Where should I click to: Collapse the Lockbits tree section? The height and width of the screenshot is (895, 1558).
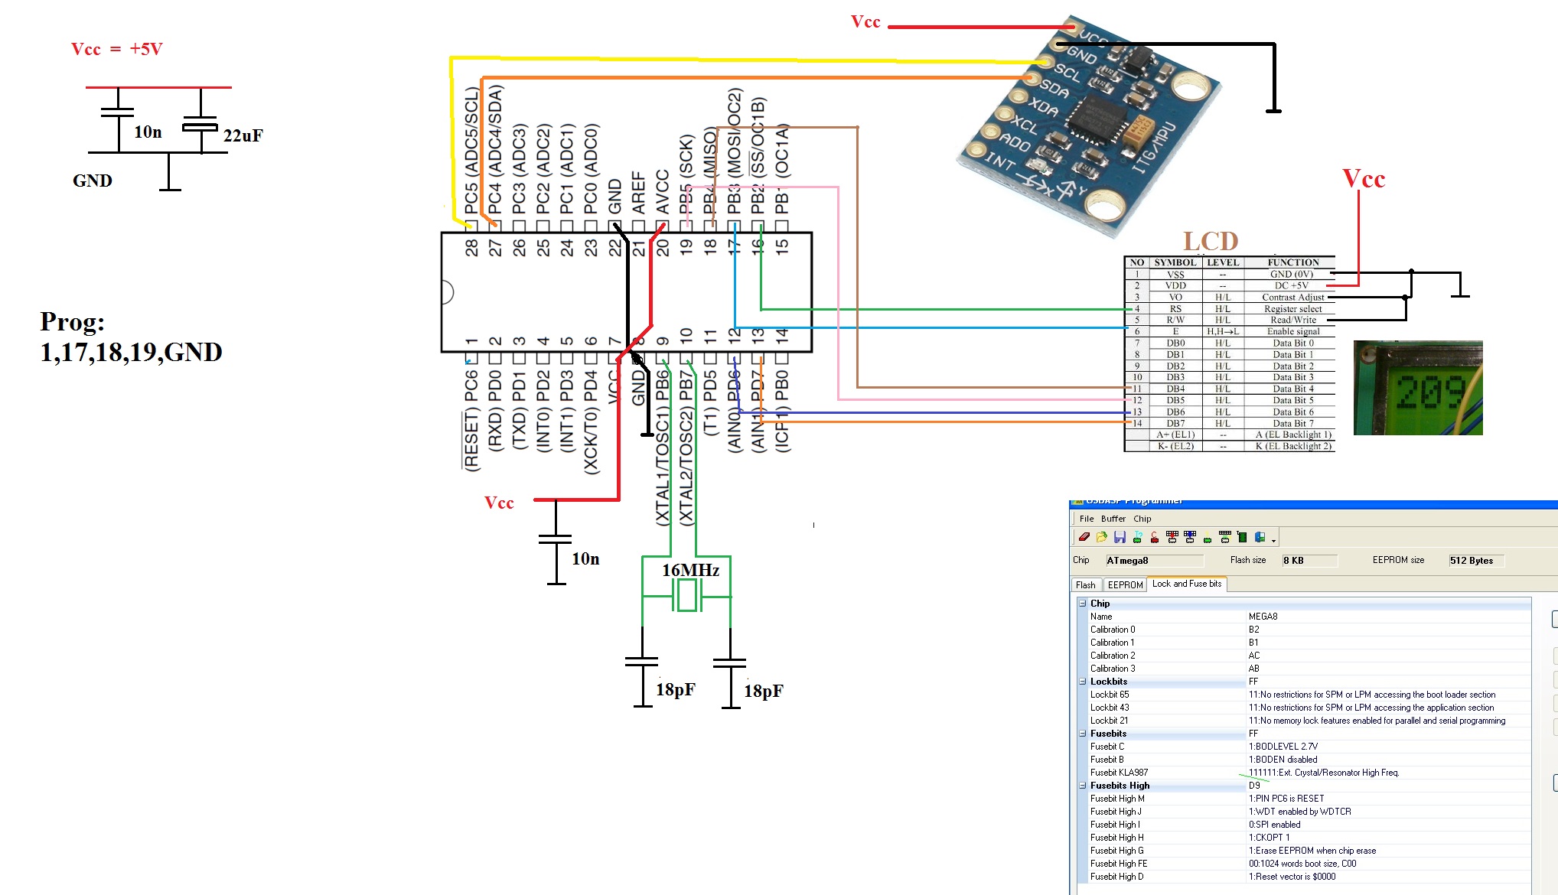(1083, 682)
